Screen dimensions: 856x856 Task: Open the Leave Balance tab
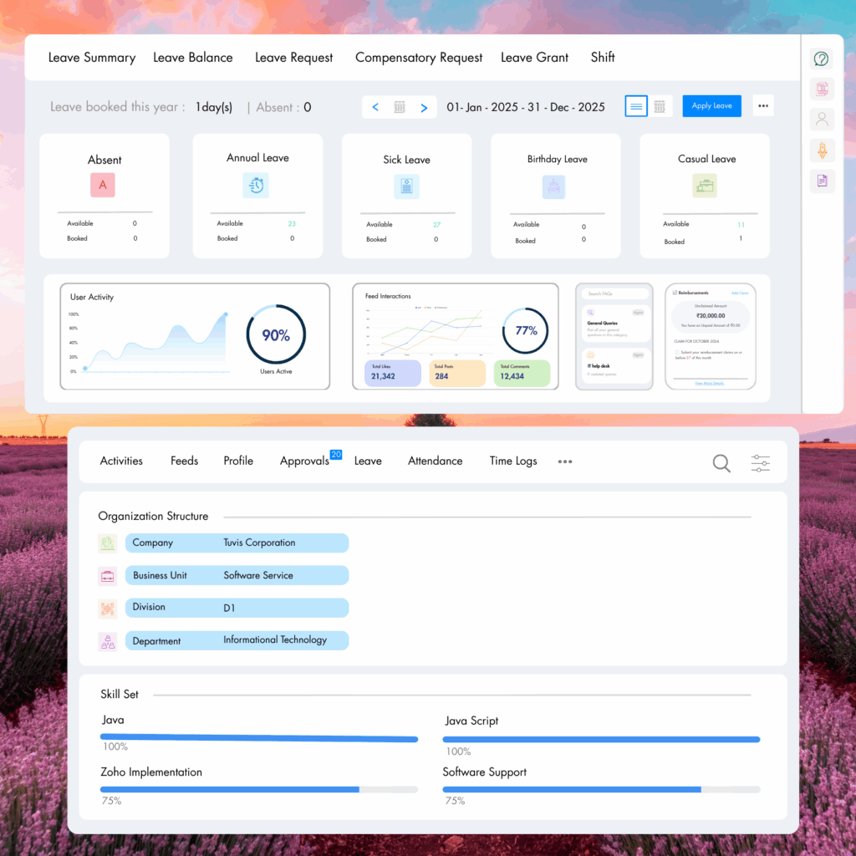click(x=193, y=58)
